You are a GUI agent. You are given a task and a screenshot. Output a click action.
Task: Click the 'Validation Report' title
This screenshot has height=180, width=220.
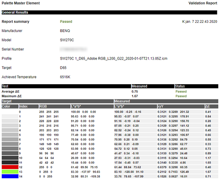click(x=203, y=3)
